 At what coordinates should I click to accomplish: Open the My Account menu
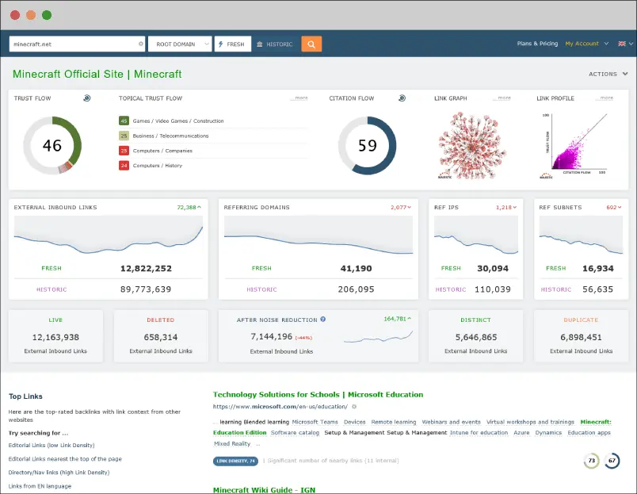click(x=586, y=44)
